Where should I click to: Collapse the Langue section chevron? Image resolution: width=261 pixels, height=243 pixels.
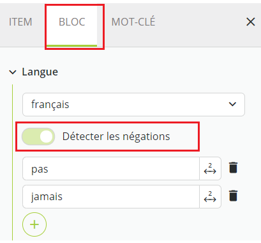pos(13,72)
